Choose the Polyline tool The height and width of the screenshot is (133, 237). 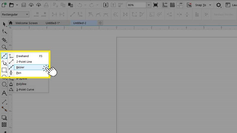click(x=21, y=84)
